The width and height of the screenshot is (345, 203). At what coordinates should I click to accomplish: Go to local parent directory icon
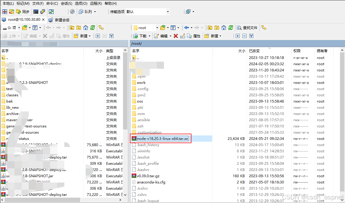pyautogui.click(x=72, y=28)
